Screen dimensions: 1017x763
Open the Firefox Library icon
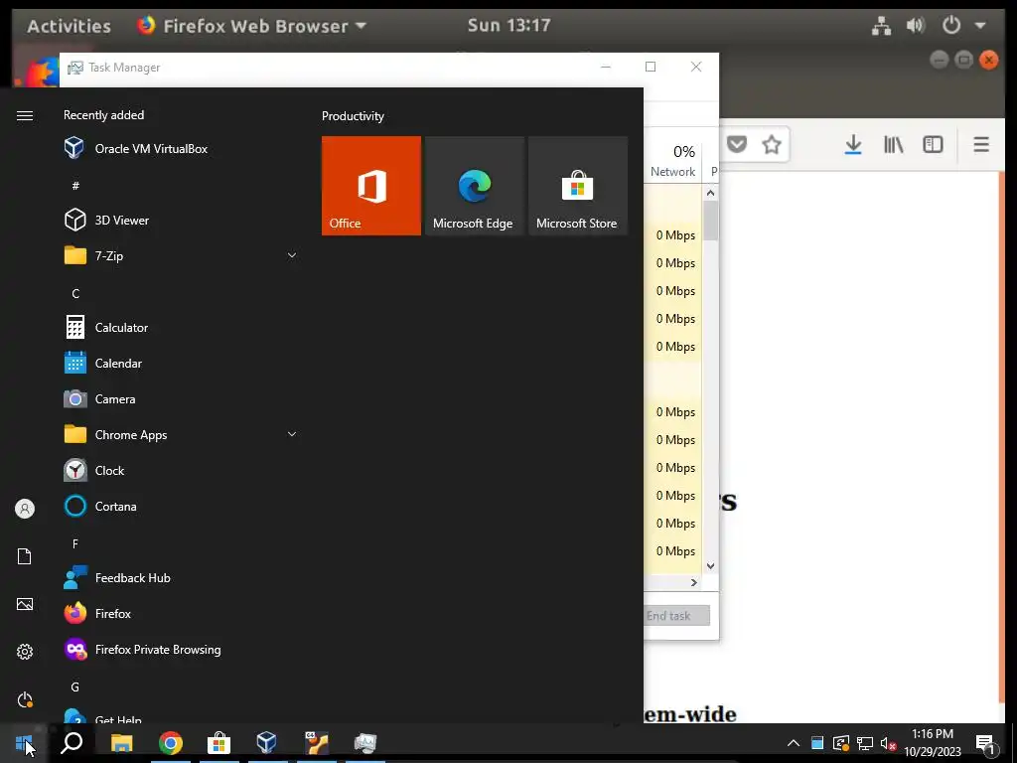click(894, 144)
